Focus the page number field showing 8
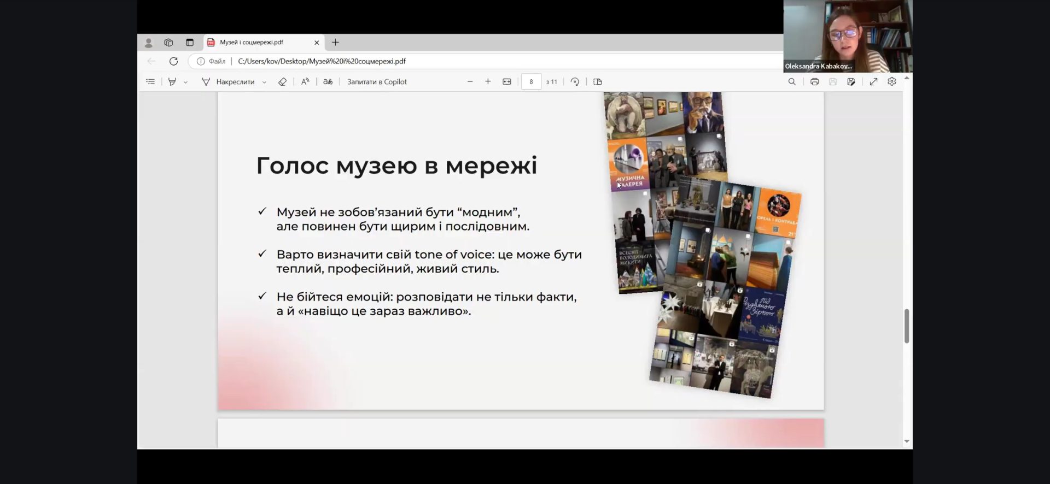This screenshot has height=484, width=1050. 531,82
